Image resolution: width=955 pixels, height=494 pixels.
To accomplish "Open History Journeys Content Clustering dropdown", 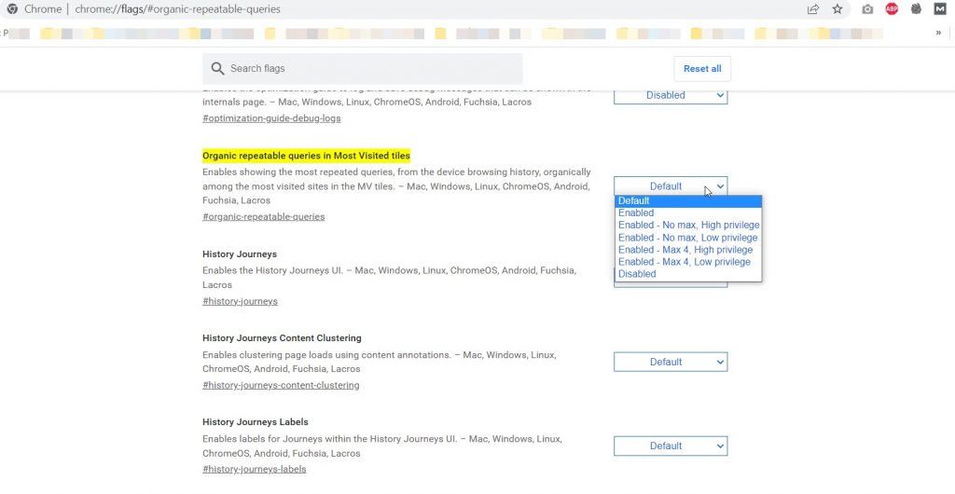I will pyautogui.click(x=671, y=362).
